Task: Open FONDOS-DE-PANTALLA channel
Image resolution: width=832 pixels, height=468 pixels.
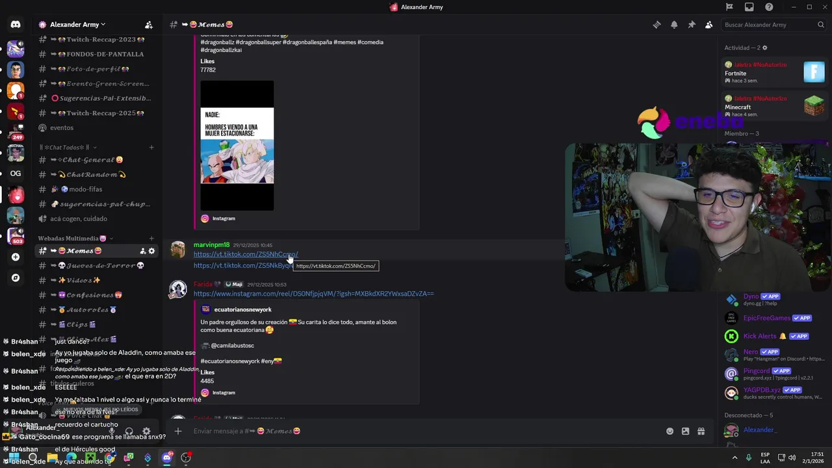Action: click(x=97, y=54)
